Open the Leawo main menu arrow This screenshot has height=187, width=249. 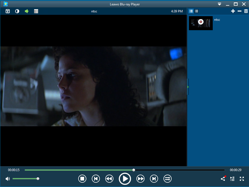coord(219,4)
